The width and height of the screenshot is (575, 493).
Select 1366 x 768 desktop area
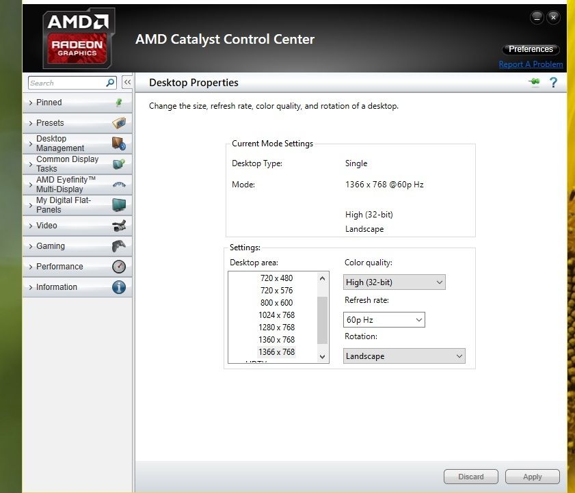tap(276, 351)
